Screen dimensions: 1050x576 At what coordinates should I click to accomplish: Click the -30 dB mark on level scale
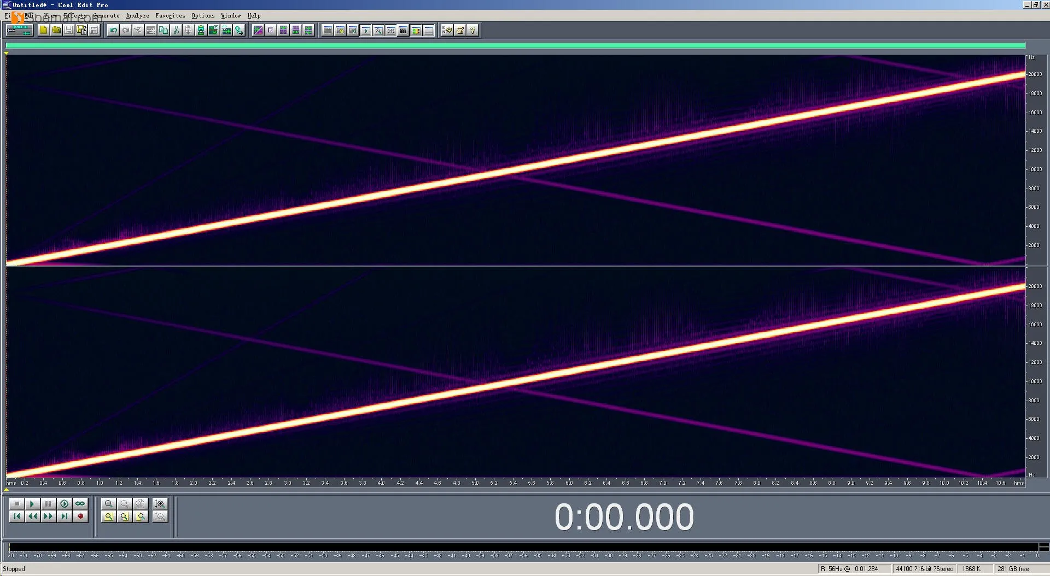[609, 556]
